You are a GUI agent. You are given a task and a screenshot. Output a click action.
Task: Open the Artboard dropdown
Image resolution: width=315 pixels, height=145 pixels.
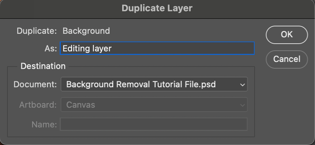click(154, 105)
